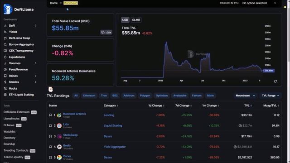Open Trending Contracts in the sidebar

(x=16, y=150)
